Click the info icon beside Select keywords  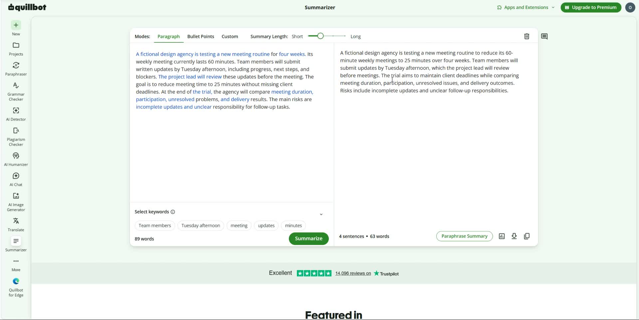173,212
